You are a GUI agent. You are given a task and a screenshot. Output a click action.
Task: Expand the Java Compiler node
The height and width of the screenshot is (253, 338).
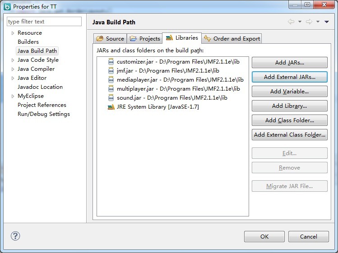click(x=13, y=69)
